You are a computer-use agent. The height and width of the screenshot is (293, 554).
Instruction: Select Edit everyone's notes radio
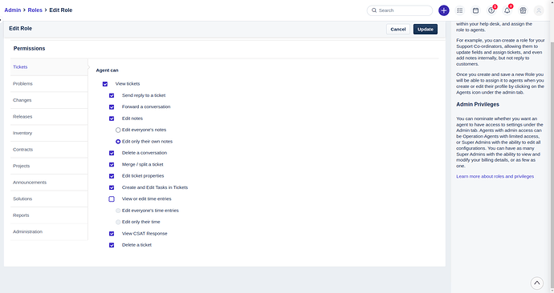click(118, 130)
